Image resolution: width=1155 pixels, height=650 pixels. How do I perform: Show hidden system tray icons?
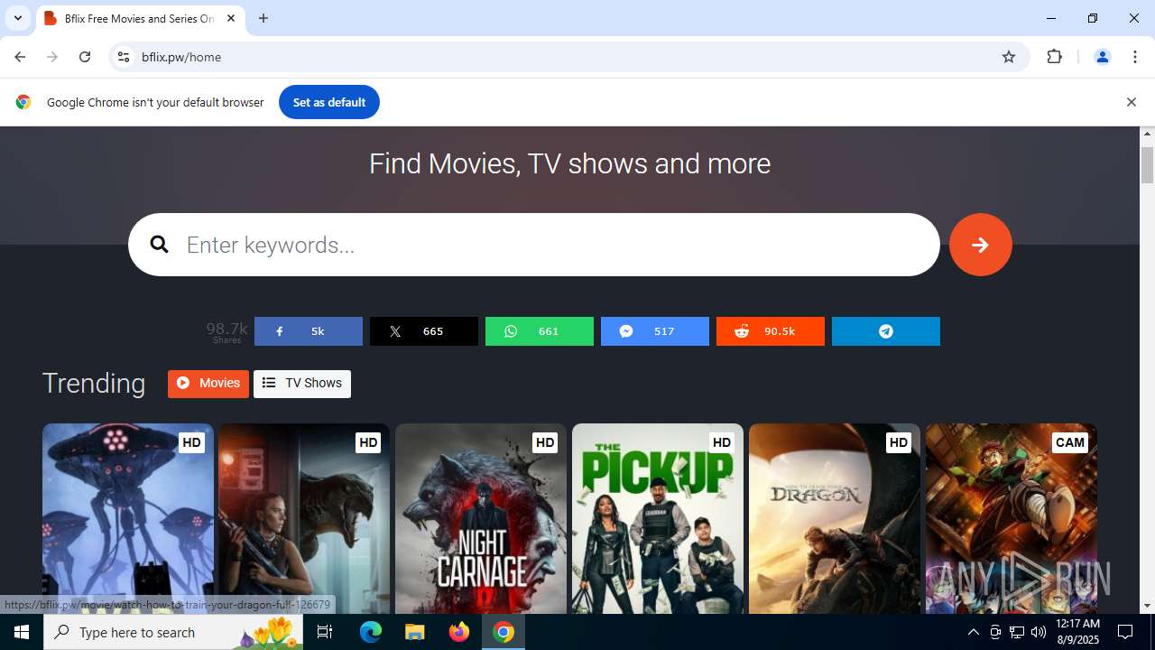click(973, 632)
